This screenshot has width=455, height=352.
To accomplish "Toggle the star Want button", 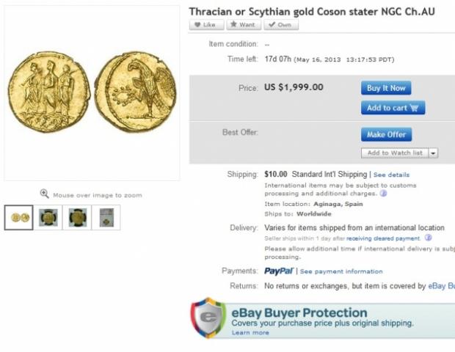I will pos(242,25).
